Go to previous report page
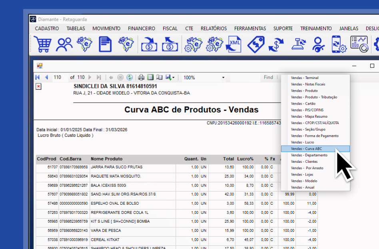This screenshot has height=249, width=379. (x=46, y=77)
